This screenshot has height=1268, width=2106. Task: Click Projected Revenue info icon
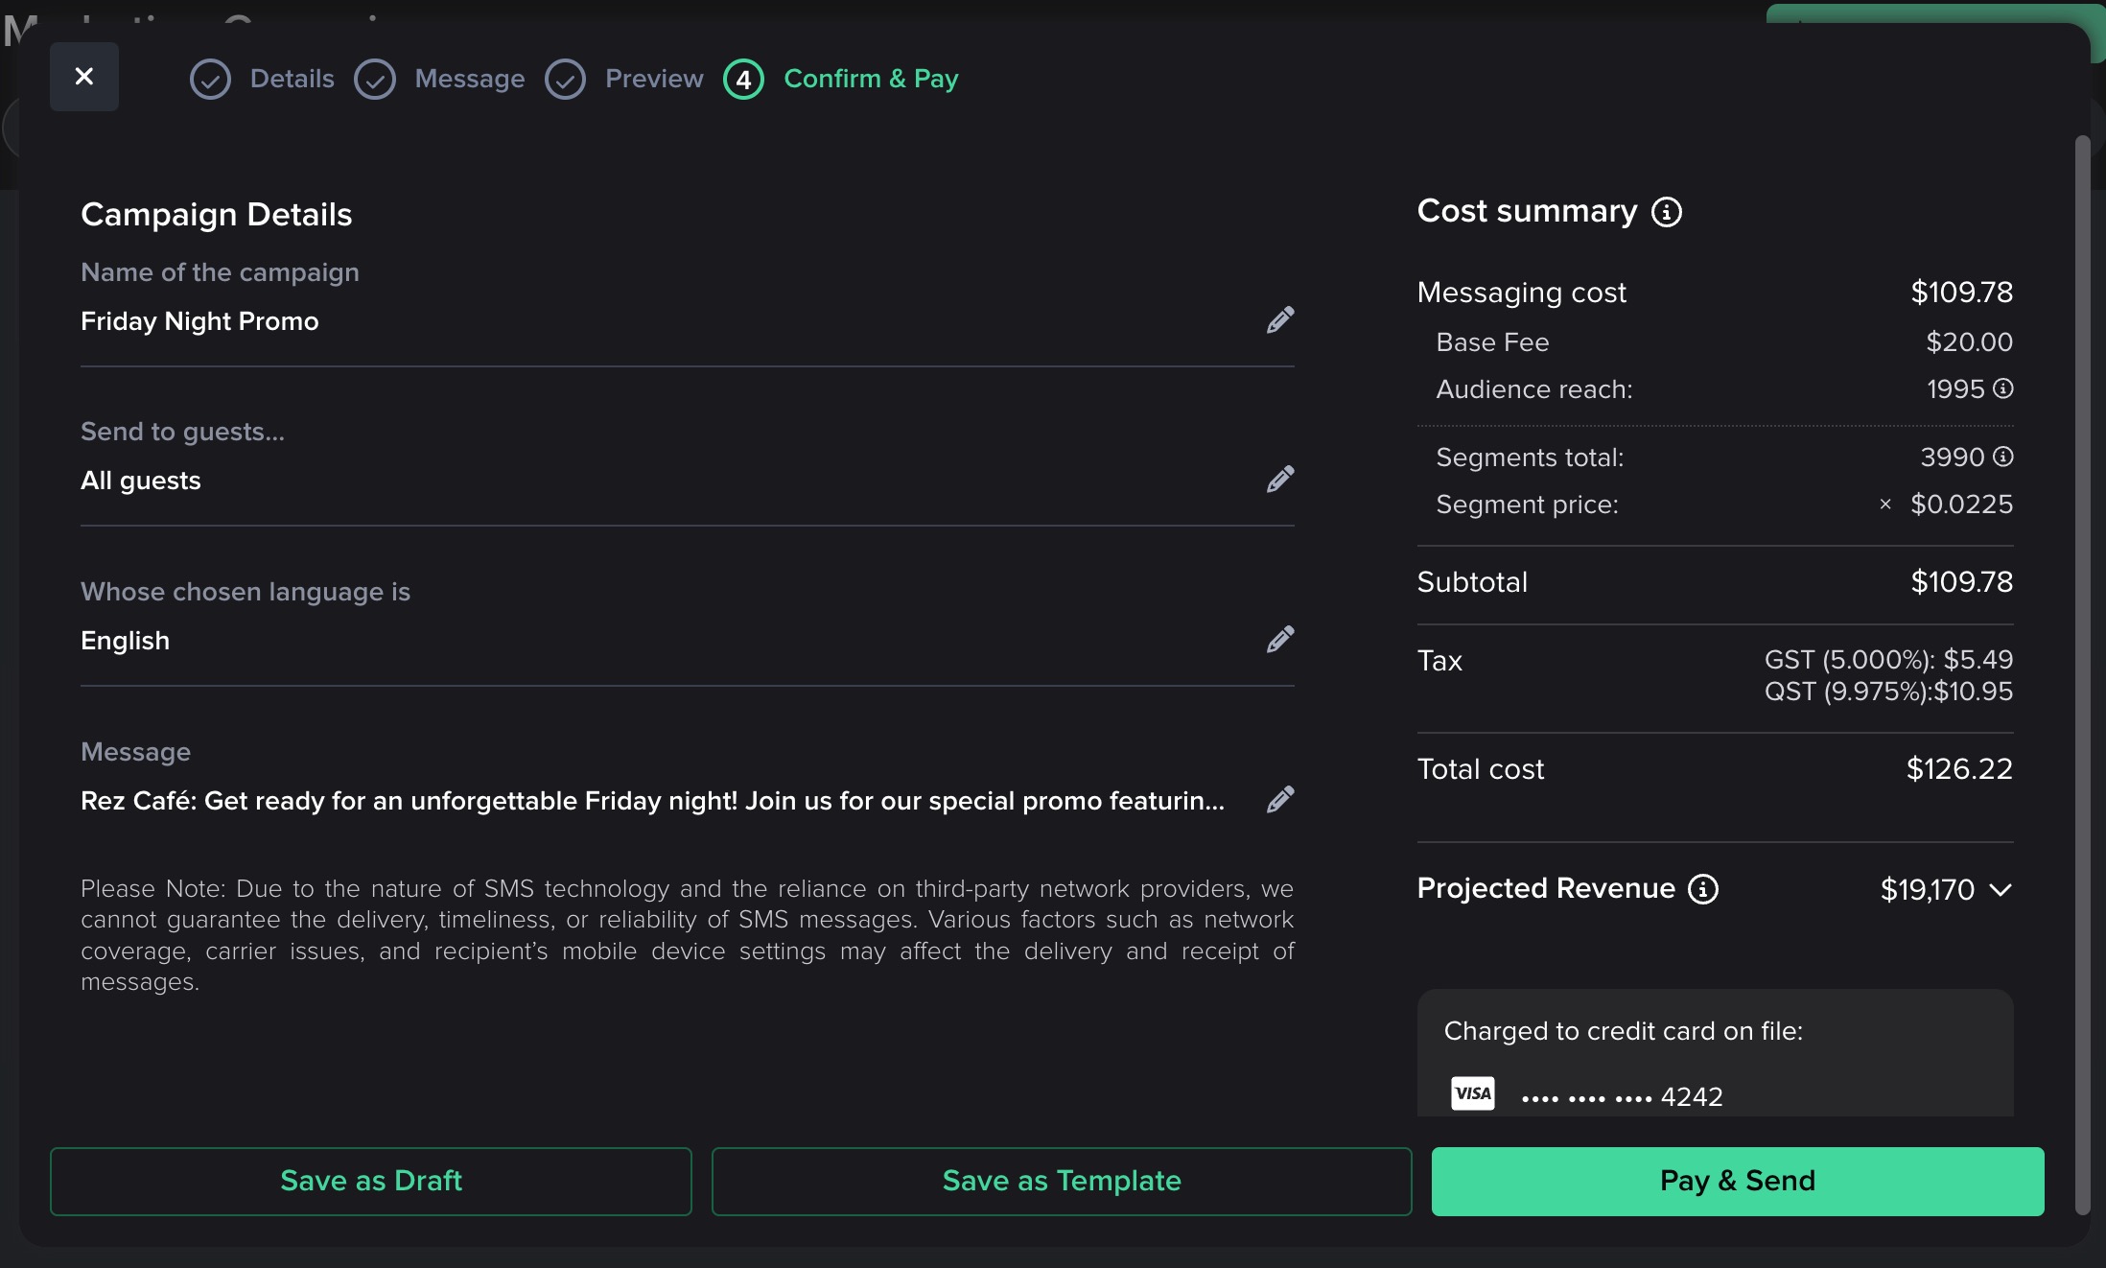pyautogui.click(x=1703, y=889)
